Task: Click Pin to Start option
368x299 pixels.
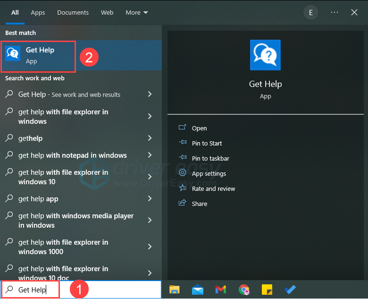Action: pos(207,143)
